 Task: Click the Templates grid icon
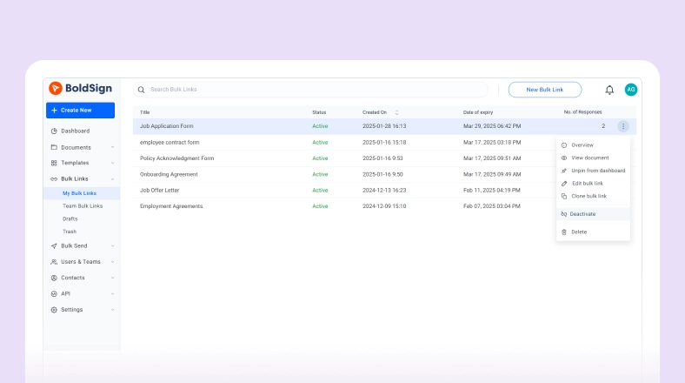click(54, 163)
